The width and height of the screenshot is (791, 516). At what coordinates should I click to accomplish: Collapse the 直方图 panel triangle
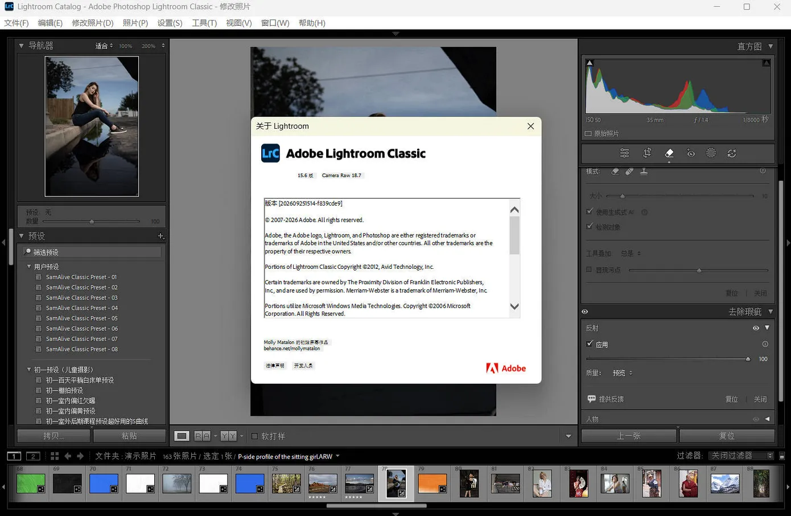pyautogui.click(x=771, y=46)
